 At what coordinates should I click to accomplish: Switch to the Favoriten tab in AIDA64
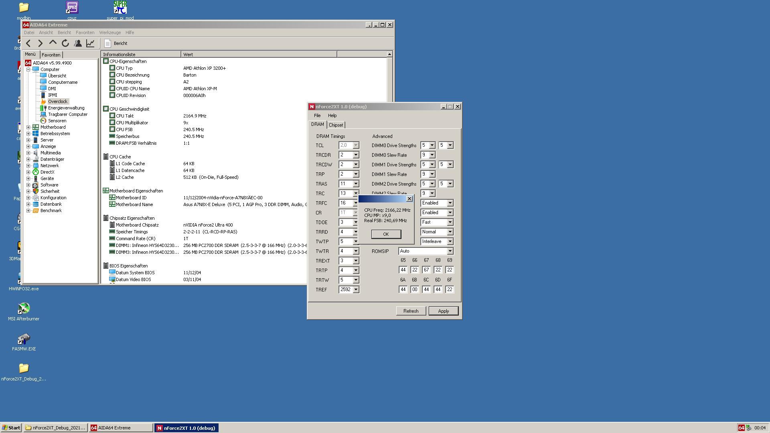pyautogui.click(x=51, y=55)
